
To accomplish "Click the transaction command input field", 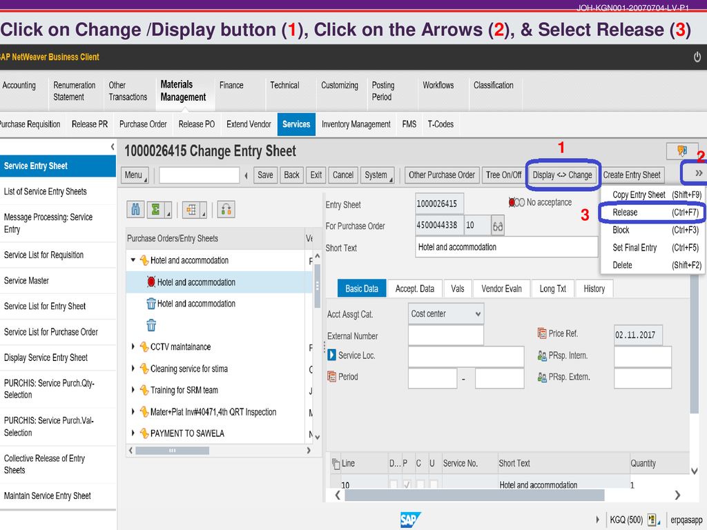I will [x=200, y=175].
